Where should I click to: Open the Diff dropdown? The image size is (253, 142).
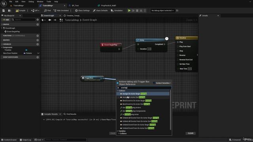point(35,11)
